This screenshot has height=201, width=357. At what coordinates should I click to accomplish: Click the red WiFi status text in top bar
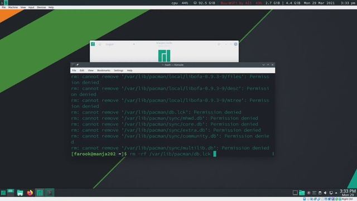[x=241, y=3]
